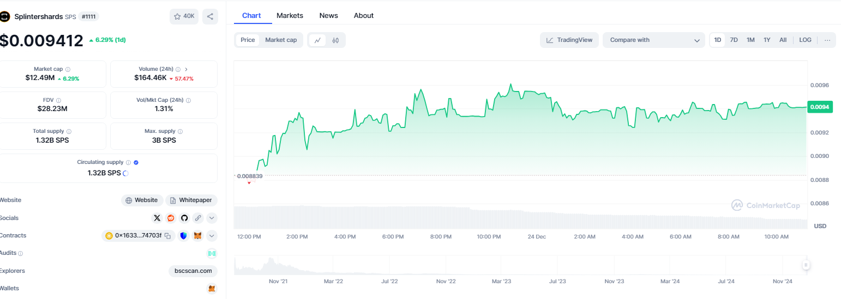
Task: Click the MetaMask fox icon in Contracts
Action: (198, 236)
